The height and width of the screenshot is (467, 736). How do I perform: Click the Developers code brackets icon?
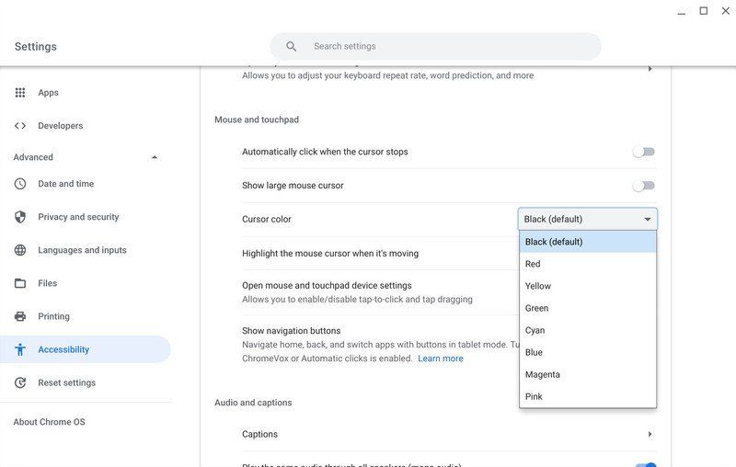(x=20, y=126)
